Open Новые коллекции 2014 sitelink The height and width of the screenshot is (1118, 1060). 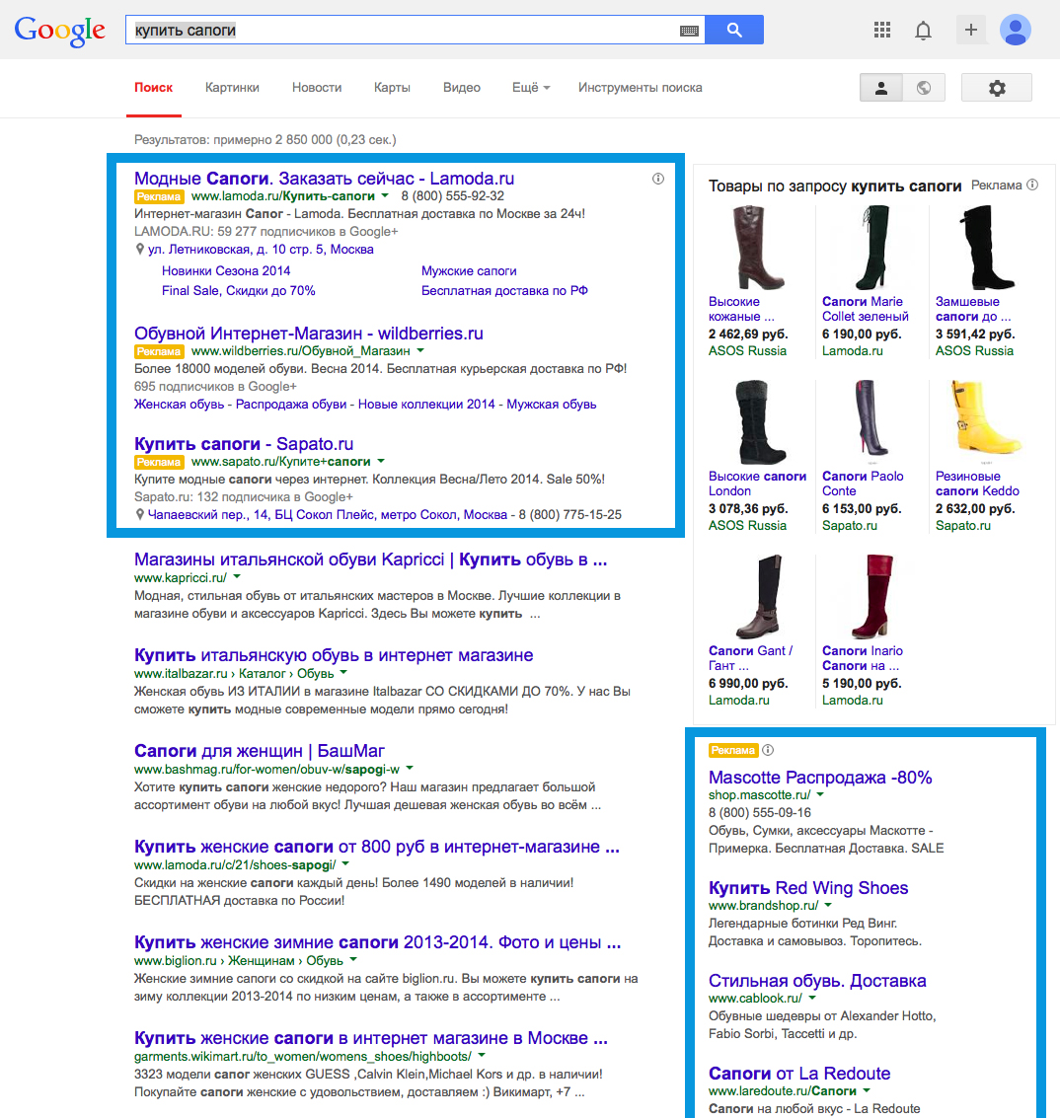426,405
